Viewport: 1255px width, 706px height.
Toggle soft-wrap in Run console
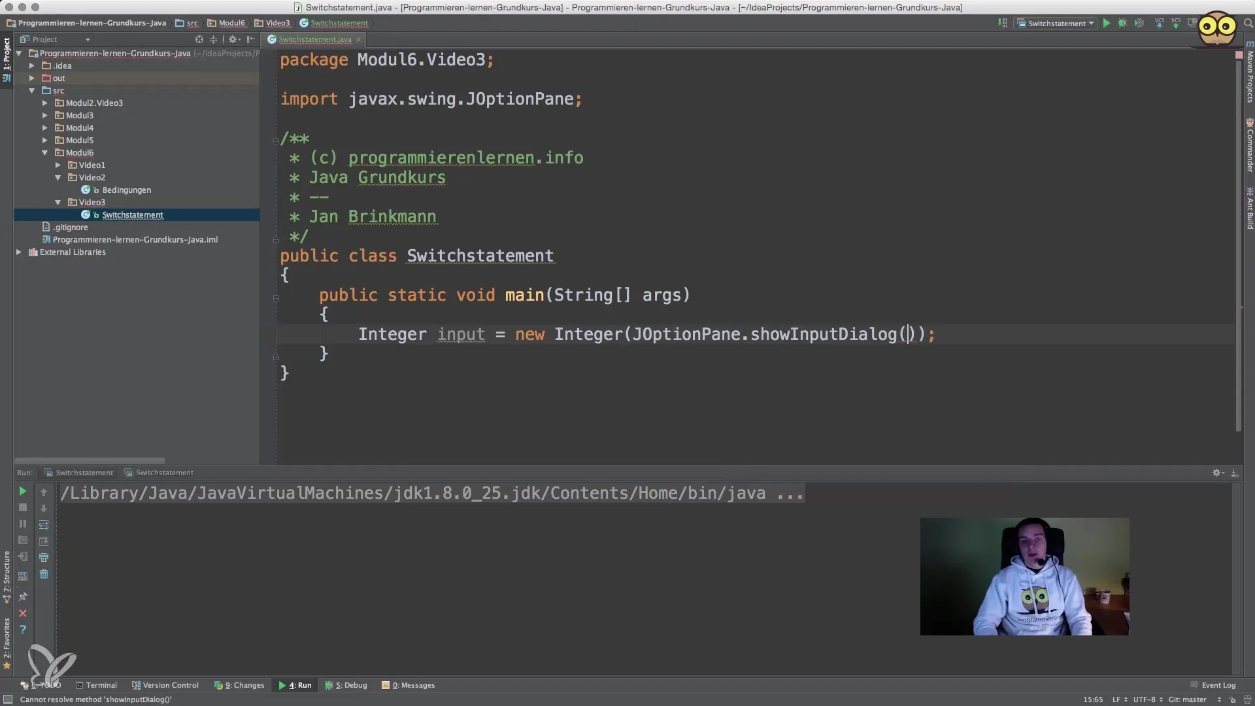coord(44,524)
